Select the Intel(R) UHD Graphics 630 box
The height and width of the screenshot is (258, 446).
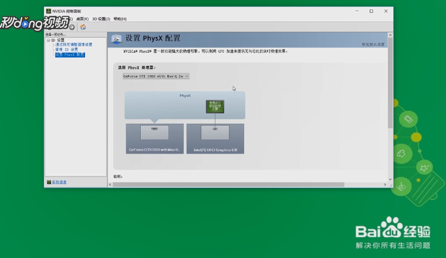[215, 138]
